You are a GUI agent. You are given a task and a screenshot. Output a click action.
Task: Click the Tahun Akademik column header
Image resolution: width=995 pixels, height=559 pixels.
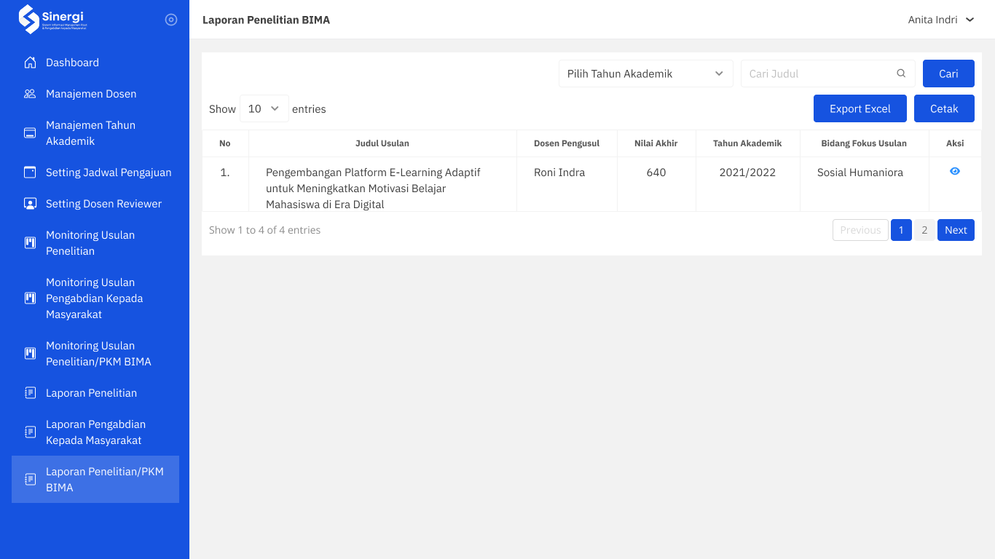(747, 143)
